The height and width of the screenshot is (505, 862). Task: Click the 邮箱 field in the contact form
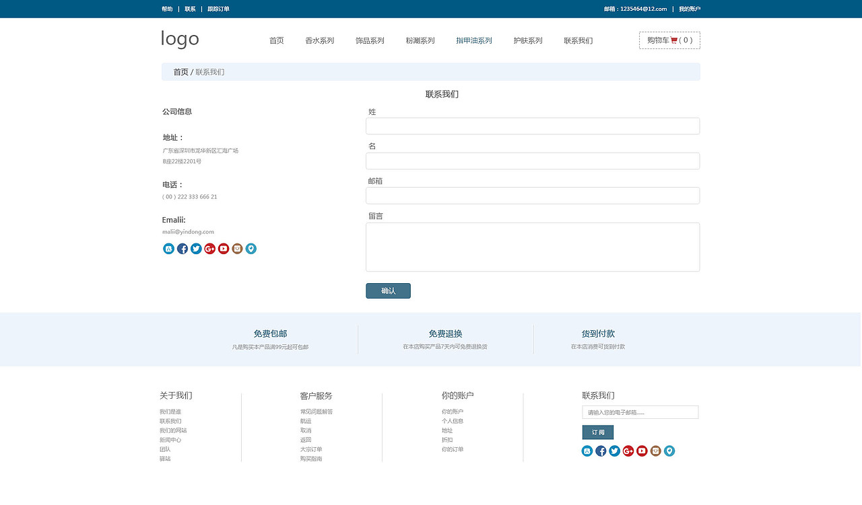[533, 195]
